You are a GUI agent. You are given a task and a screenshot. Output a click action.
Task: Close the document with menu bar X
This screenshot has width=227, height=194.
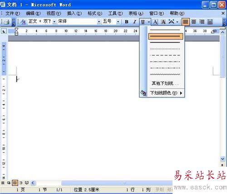click(223, 14)
